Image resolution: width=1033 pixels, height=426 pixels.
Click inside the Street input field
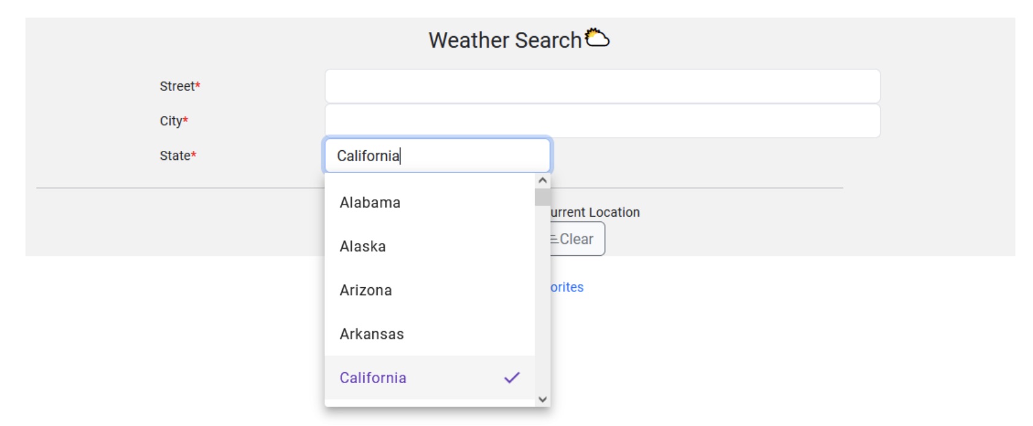[602, 86]
